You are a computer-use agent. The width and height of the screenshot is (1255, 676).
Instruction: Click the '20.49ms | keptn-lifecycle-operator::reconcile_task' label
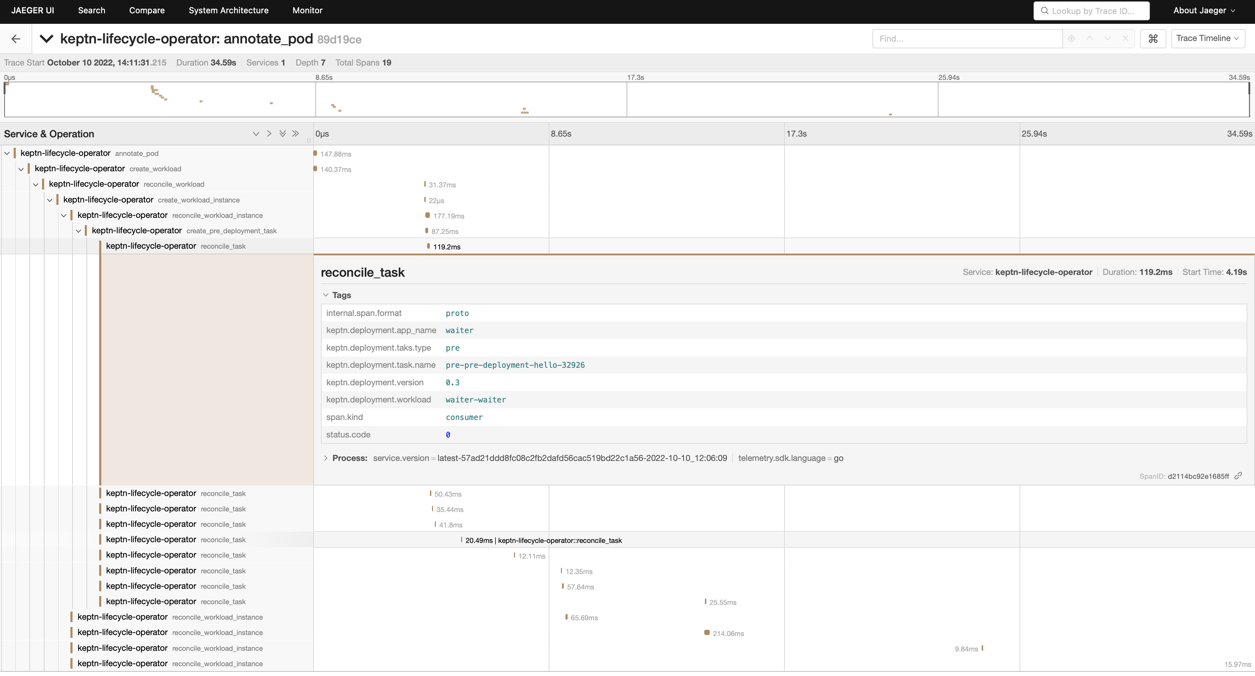coord(544,540)
